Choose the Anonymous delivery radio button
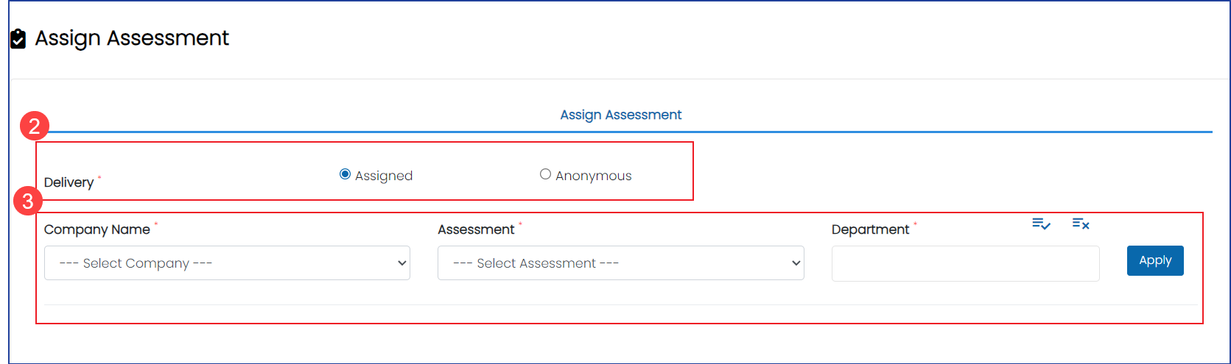 (x=545, y=174)
